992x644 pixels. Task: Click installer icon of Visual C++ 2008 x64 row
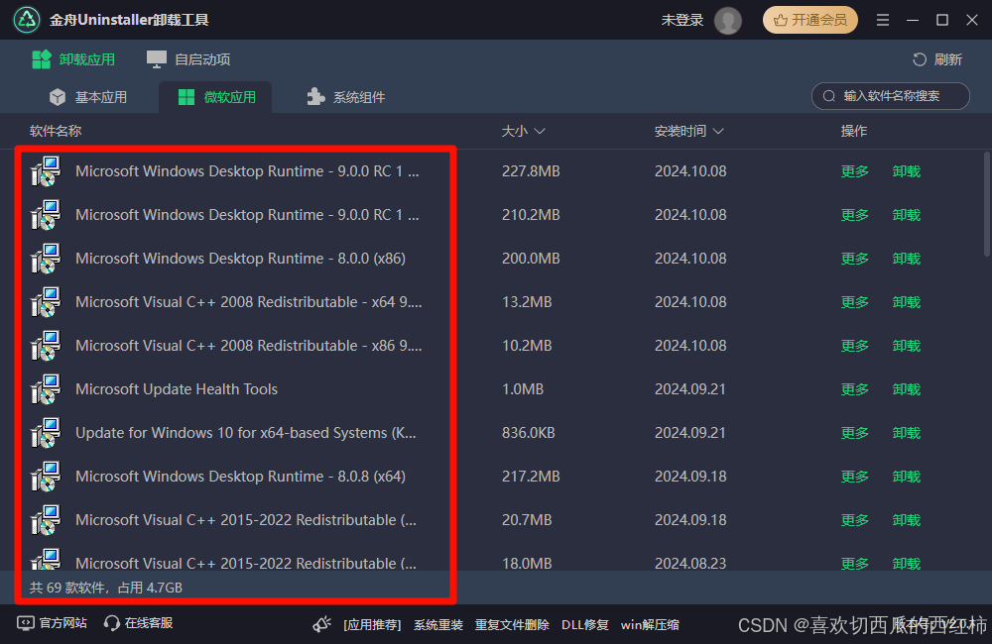[46, 302]
